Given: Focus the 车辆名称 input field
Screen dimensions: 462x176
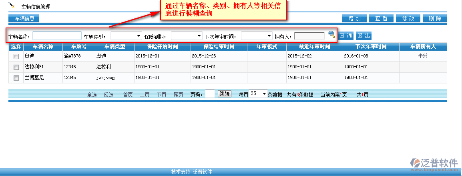Looking at the screenshot, I should click(x=57, y=36).
